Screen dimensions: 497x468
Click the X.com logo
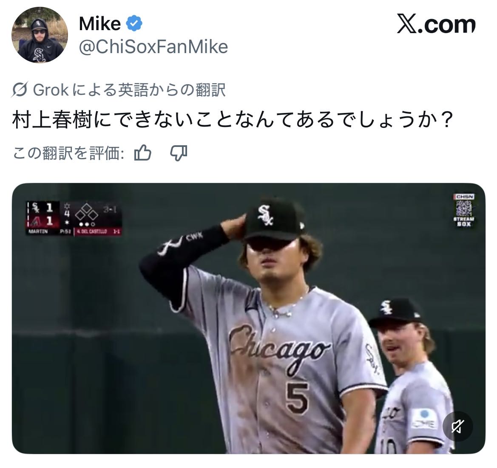436,25
